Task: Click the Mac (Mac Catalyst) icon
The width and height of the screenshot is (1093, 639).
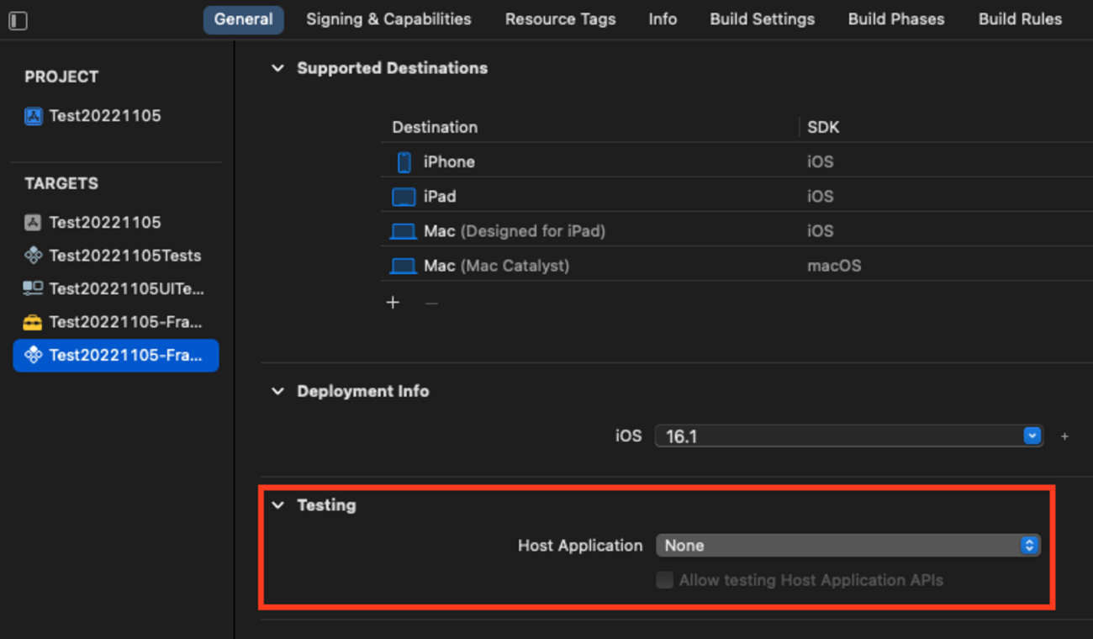Action: [404, 266]
